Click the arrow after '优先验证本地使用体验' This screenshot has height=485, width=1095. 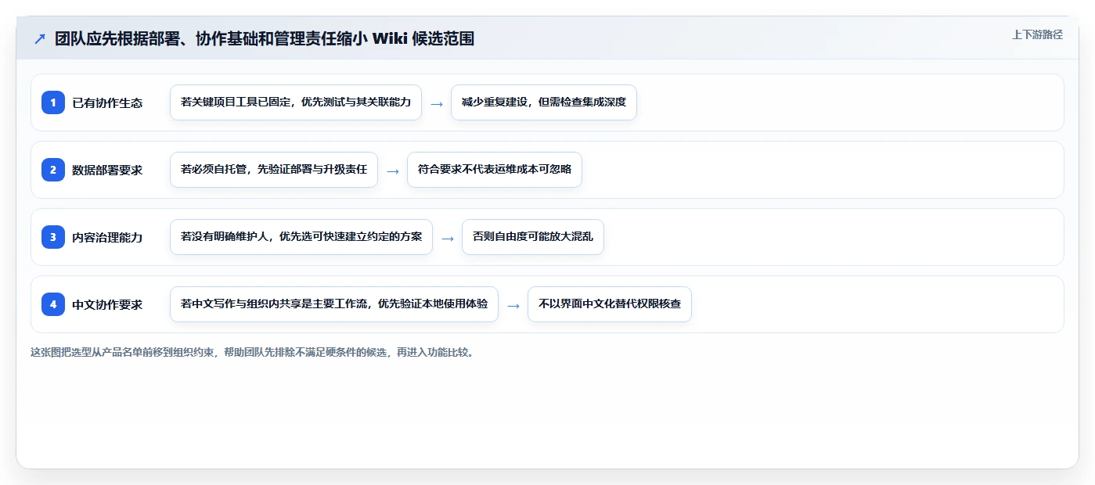pos(513,305)
